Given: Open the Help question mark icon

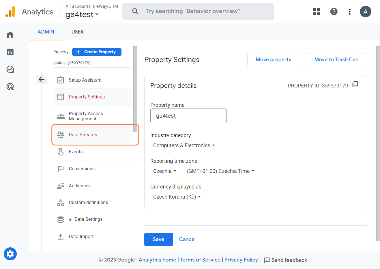Looking at the screenshot, I should 334,12.
